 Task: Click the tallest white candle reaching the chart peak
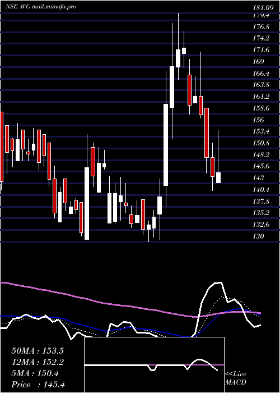178,58
